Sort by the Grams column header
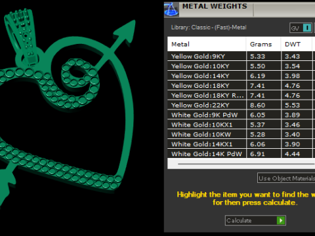315x236 pixels. point(264,44)
